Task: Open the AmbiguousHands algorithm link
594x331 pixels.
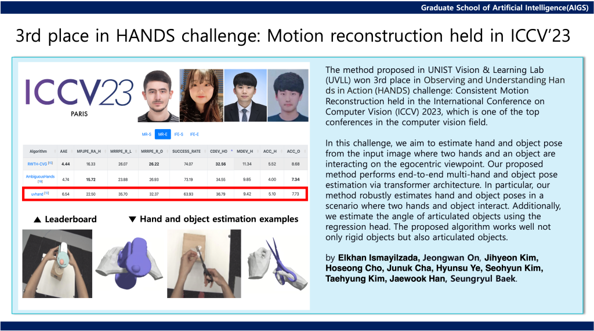Action: (x=40, y=177)
